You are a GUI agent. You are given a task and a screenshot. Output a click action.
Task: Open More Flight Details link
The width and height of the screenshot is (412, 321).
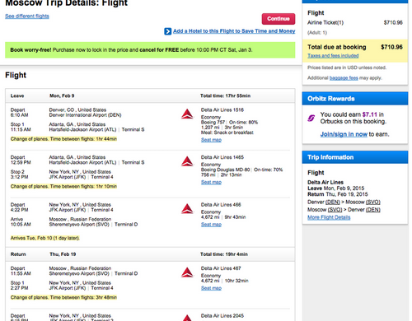pyautogui.click(x=329, y=217)
